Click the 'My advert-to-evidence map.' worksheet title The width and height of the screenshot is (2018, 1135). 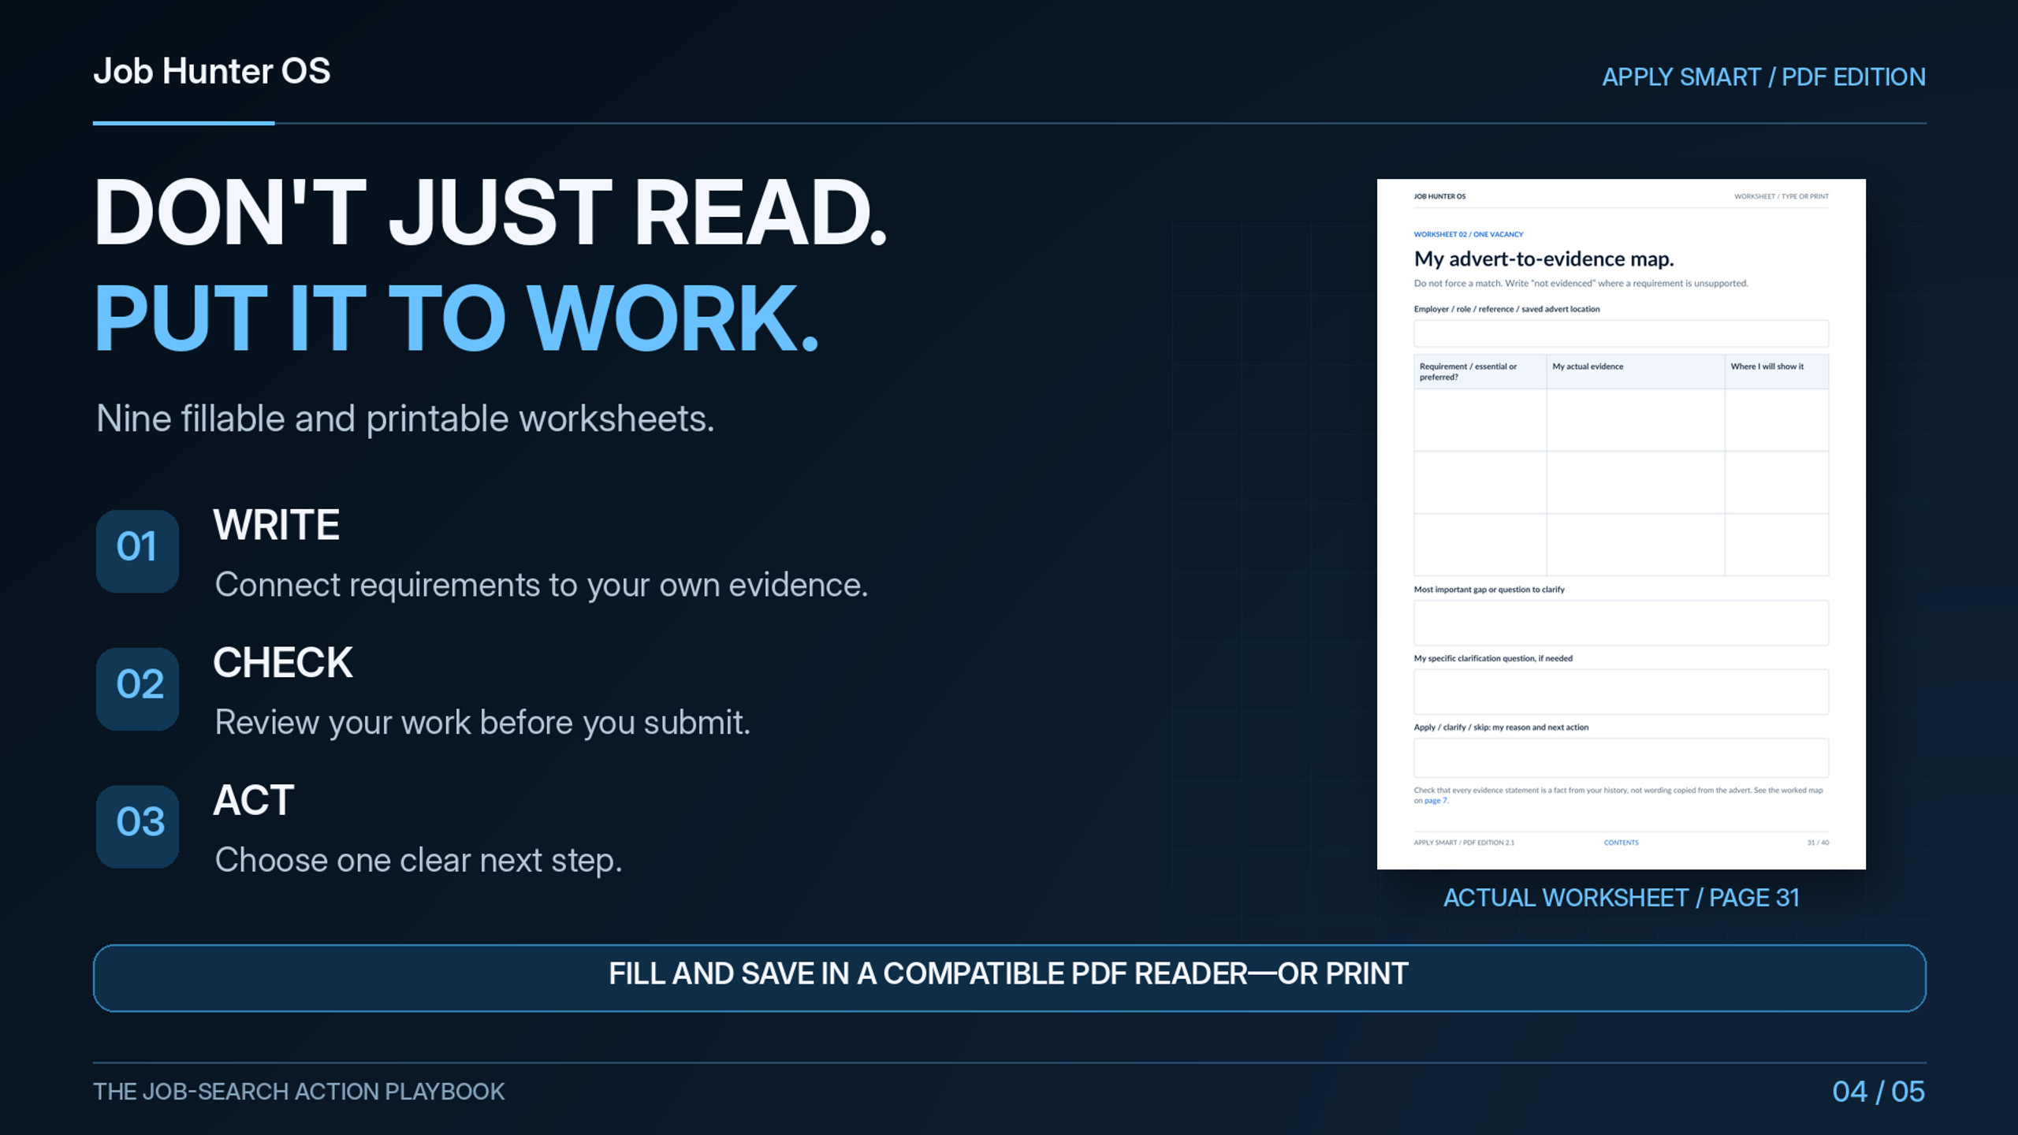1543,259
